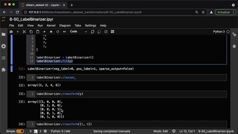Screen dimensions: 238x134
Task: Paste cell from the notebook toolbar
Action: 38,32
